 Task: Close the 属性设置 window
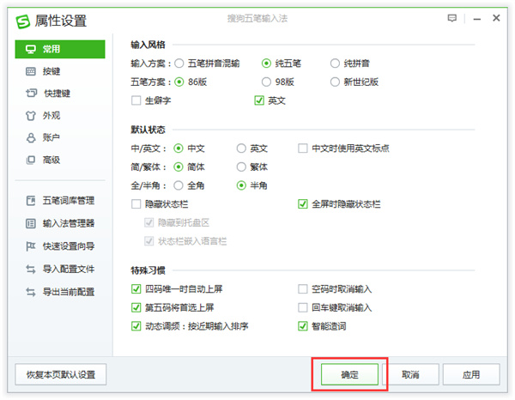496,18
